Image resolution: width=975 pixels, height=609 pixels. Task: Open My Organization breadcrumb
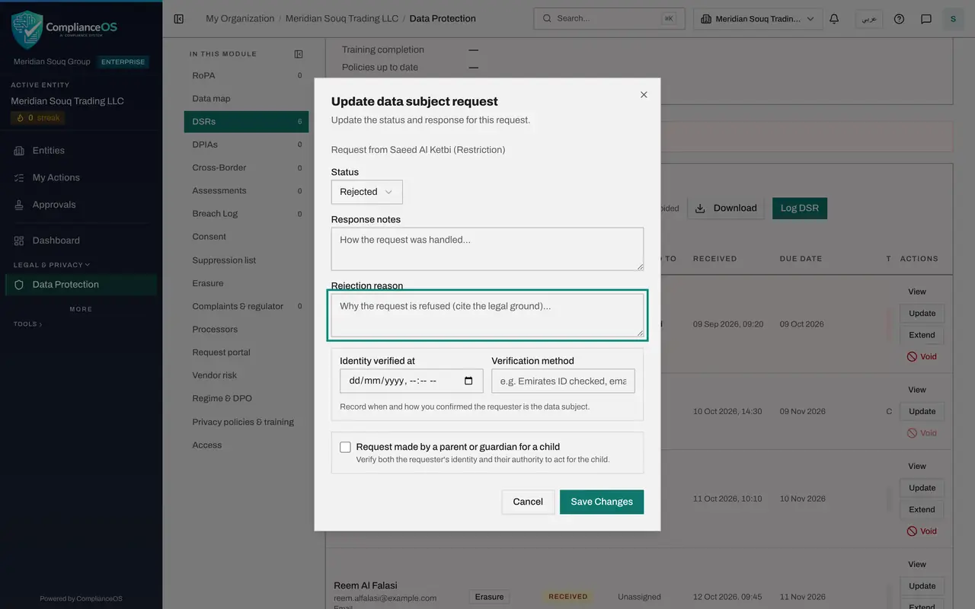pyautogui.click(x=240, y=19)
